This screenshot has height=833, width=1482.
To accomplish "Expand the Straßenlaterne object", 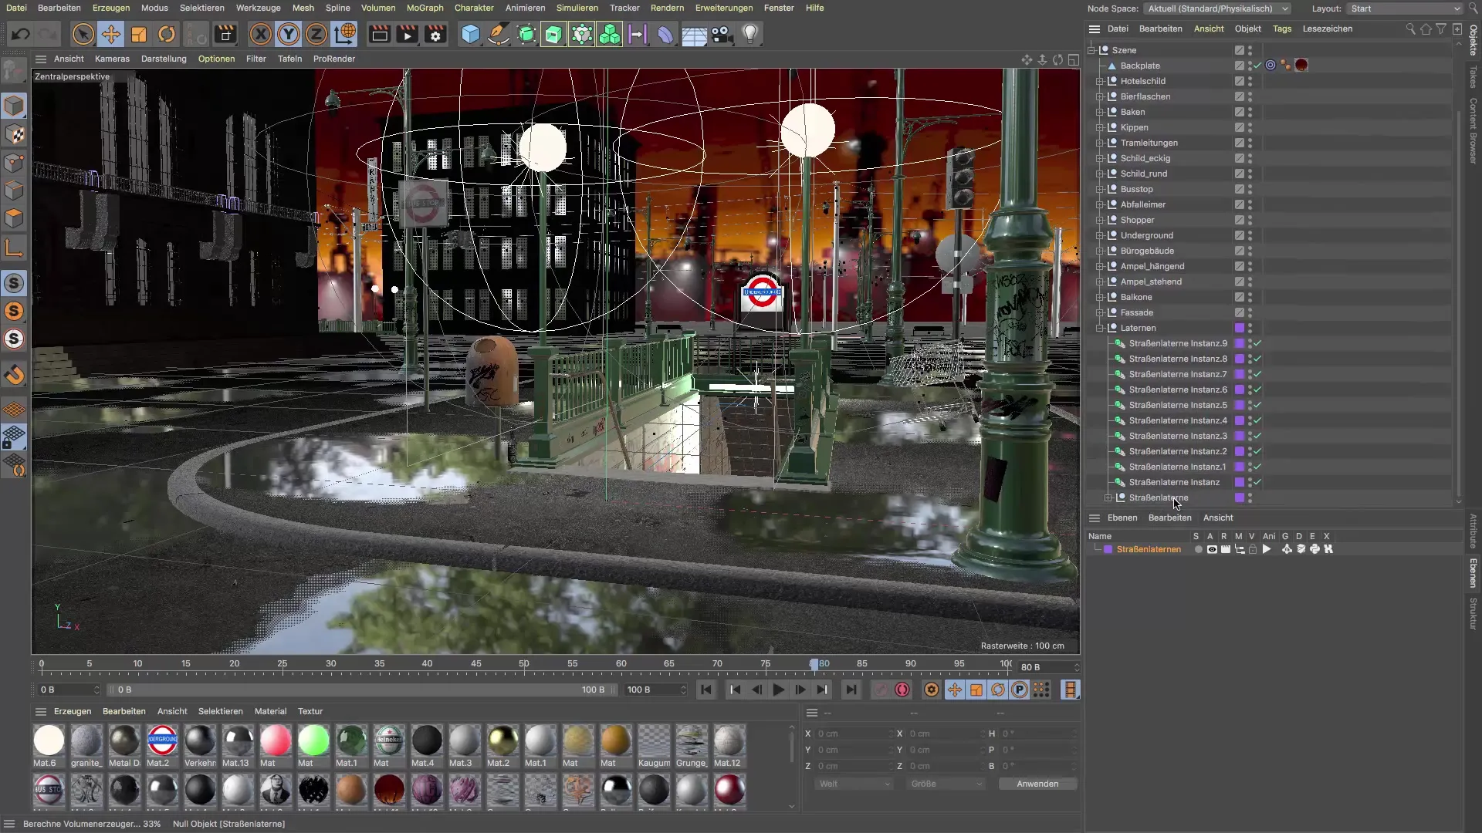I will click(1108, 497).
